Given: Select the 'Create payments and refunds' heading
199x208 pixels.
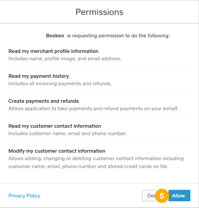Looking at the screenshot, I should pos(44,101).
